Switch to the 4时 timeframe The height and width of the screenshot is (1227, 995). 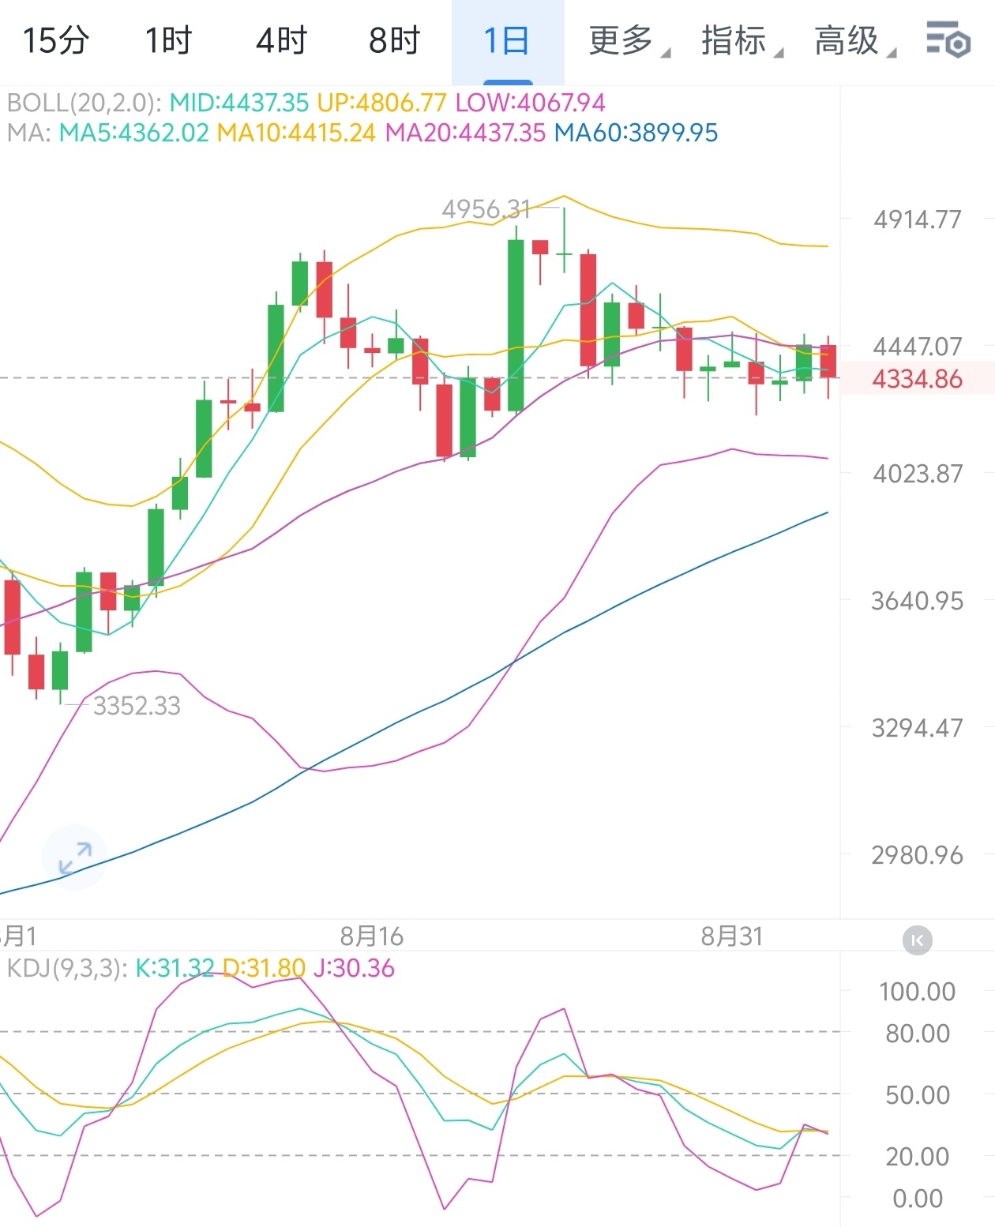(281, 40)
